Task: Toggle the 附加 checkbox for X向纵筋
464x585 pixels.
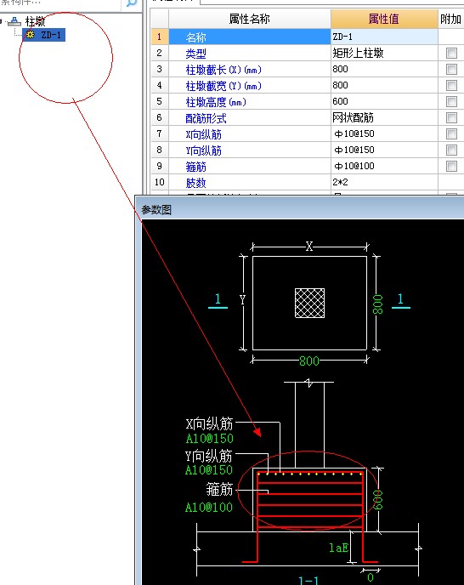Action: 451,134
